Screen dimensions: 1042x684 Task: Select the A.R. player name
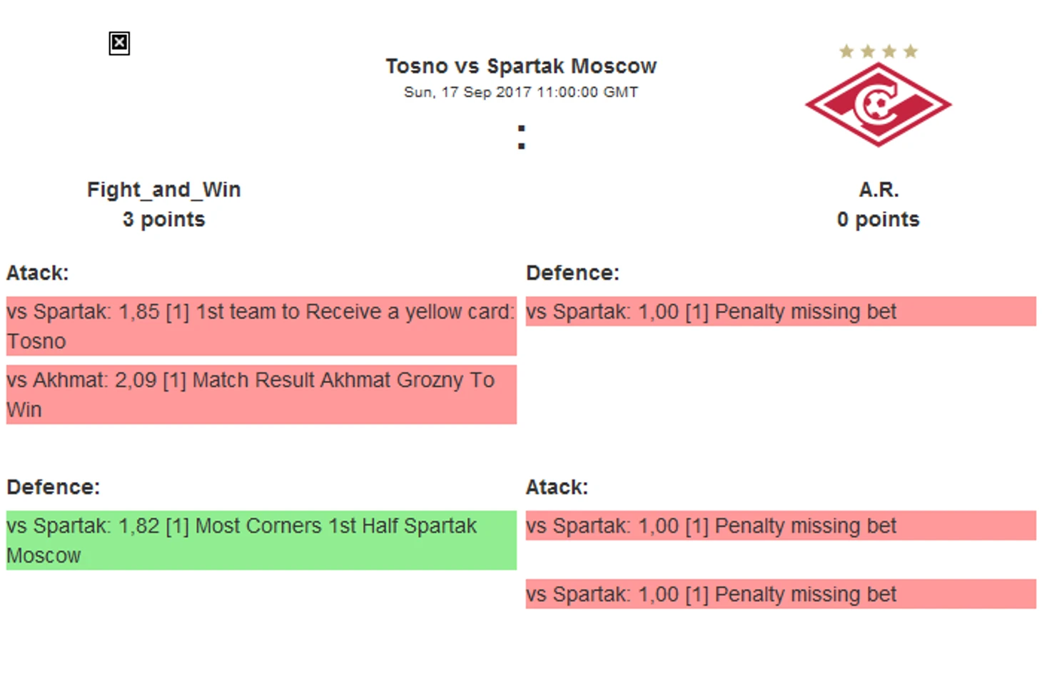(878, 190)
